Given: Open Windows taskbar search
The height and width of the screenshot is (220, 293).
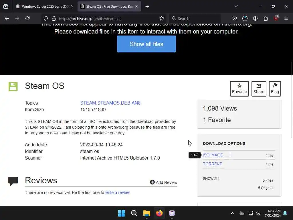Looking at the screenshot, I should pyautogui.click(x=134, y=213).
